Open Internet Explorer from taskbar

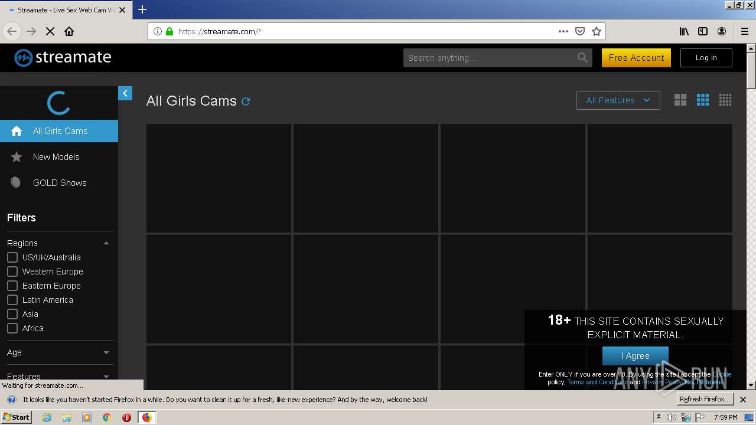point(47,417)
